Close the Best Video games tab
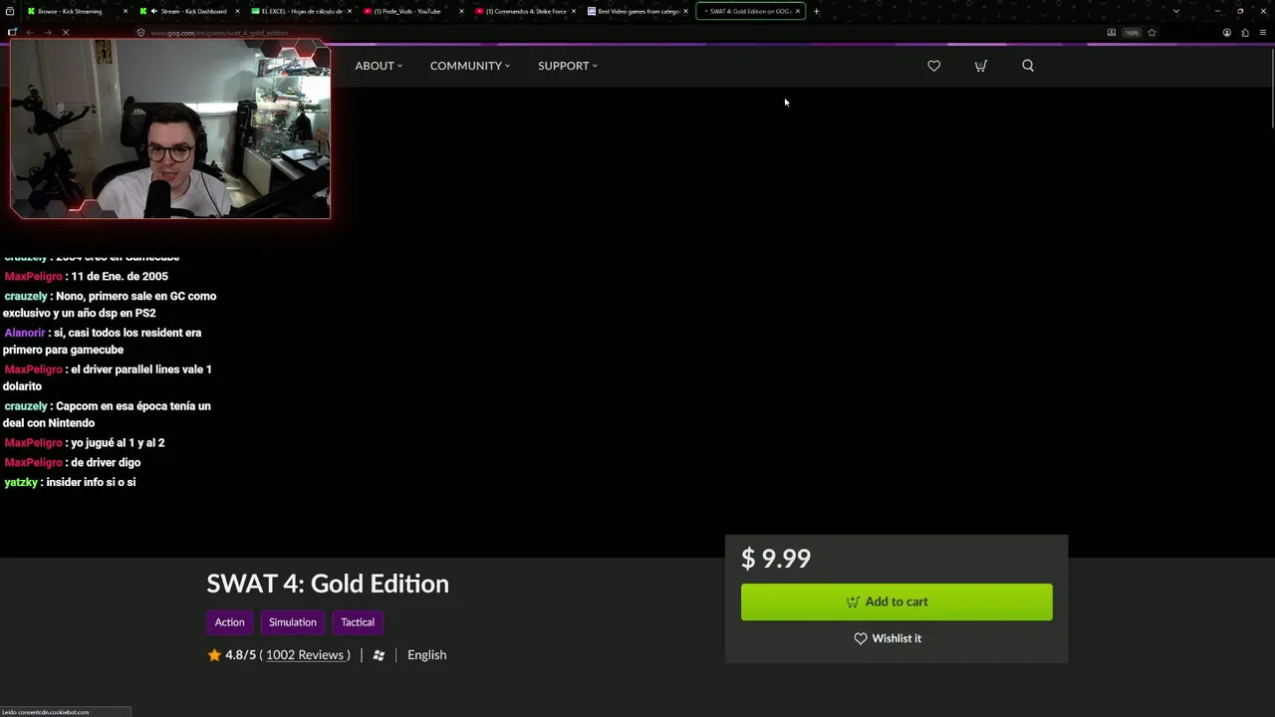 [685, 11]
